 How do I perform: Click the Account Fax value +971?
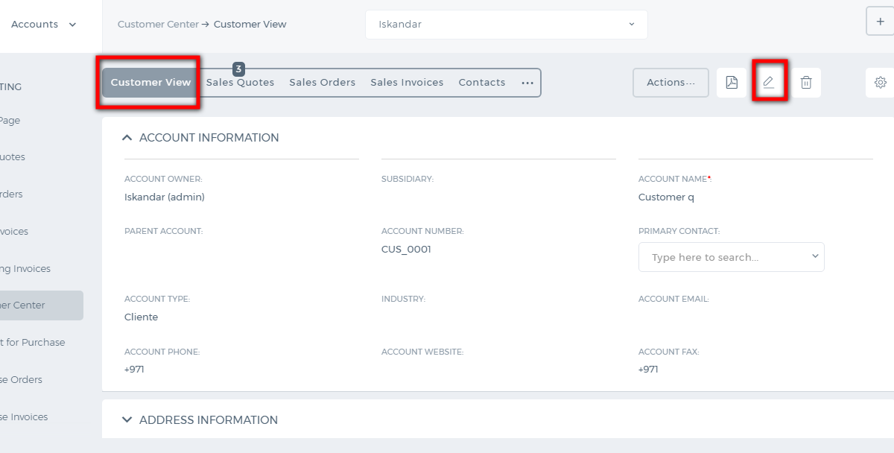click(x=648, y=369)
